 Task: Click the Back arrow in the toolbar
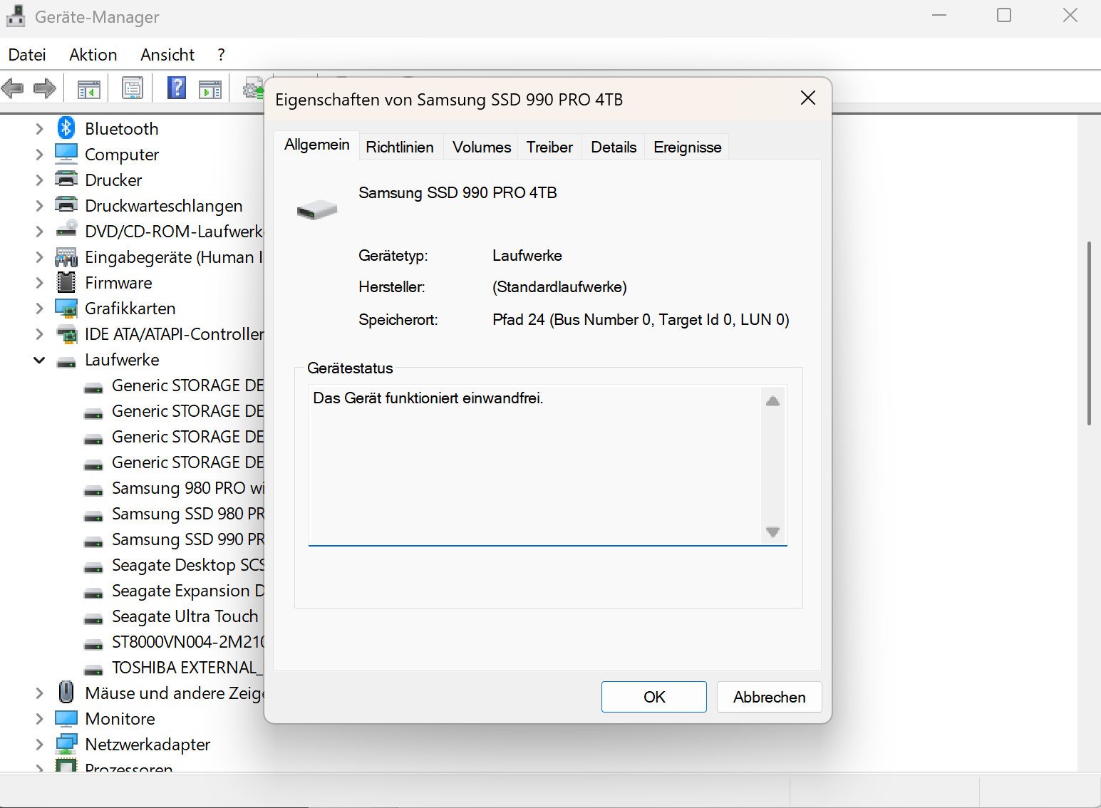click(x=13, y=89)
